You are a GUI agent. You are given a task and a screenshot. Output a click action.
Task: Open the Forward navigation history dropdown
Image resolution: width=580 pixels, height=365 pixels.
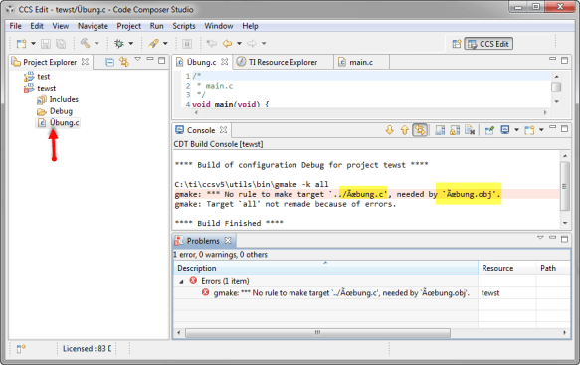coord(264,44)
